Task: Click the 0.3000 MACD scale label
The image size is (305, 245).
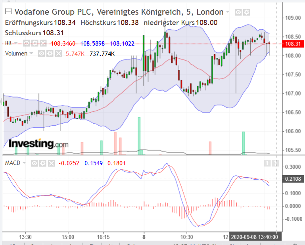Action: 293,167
